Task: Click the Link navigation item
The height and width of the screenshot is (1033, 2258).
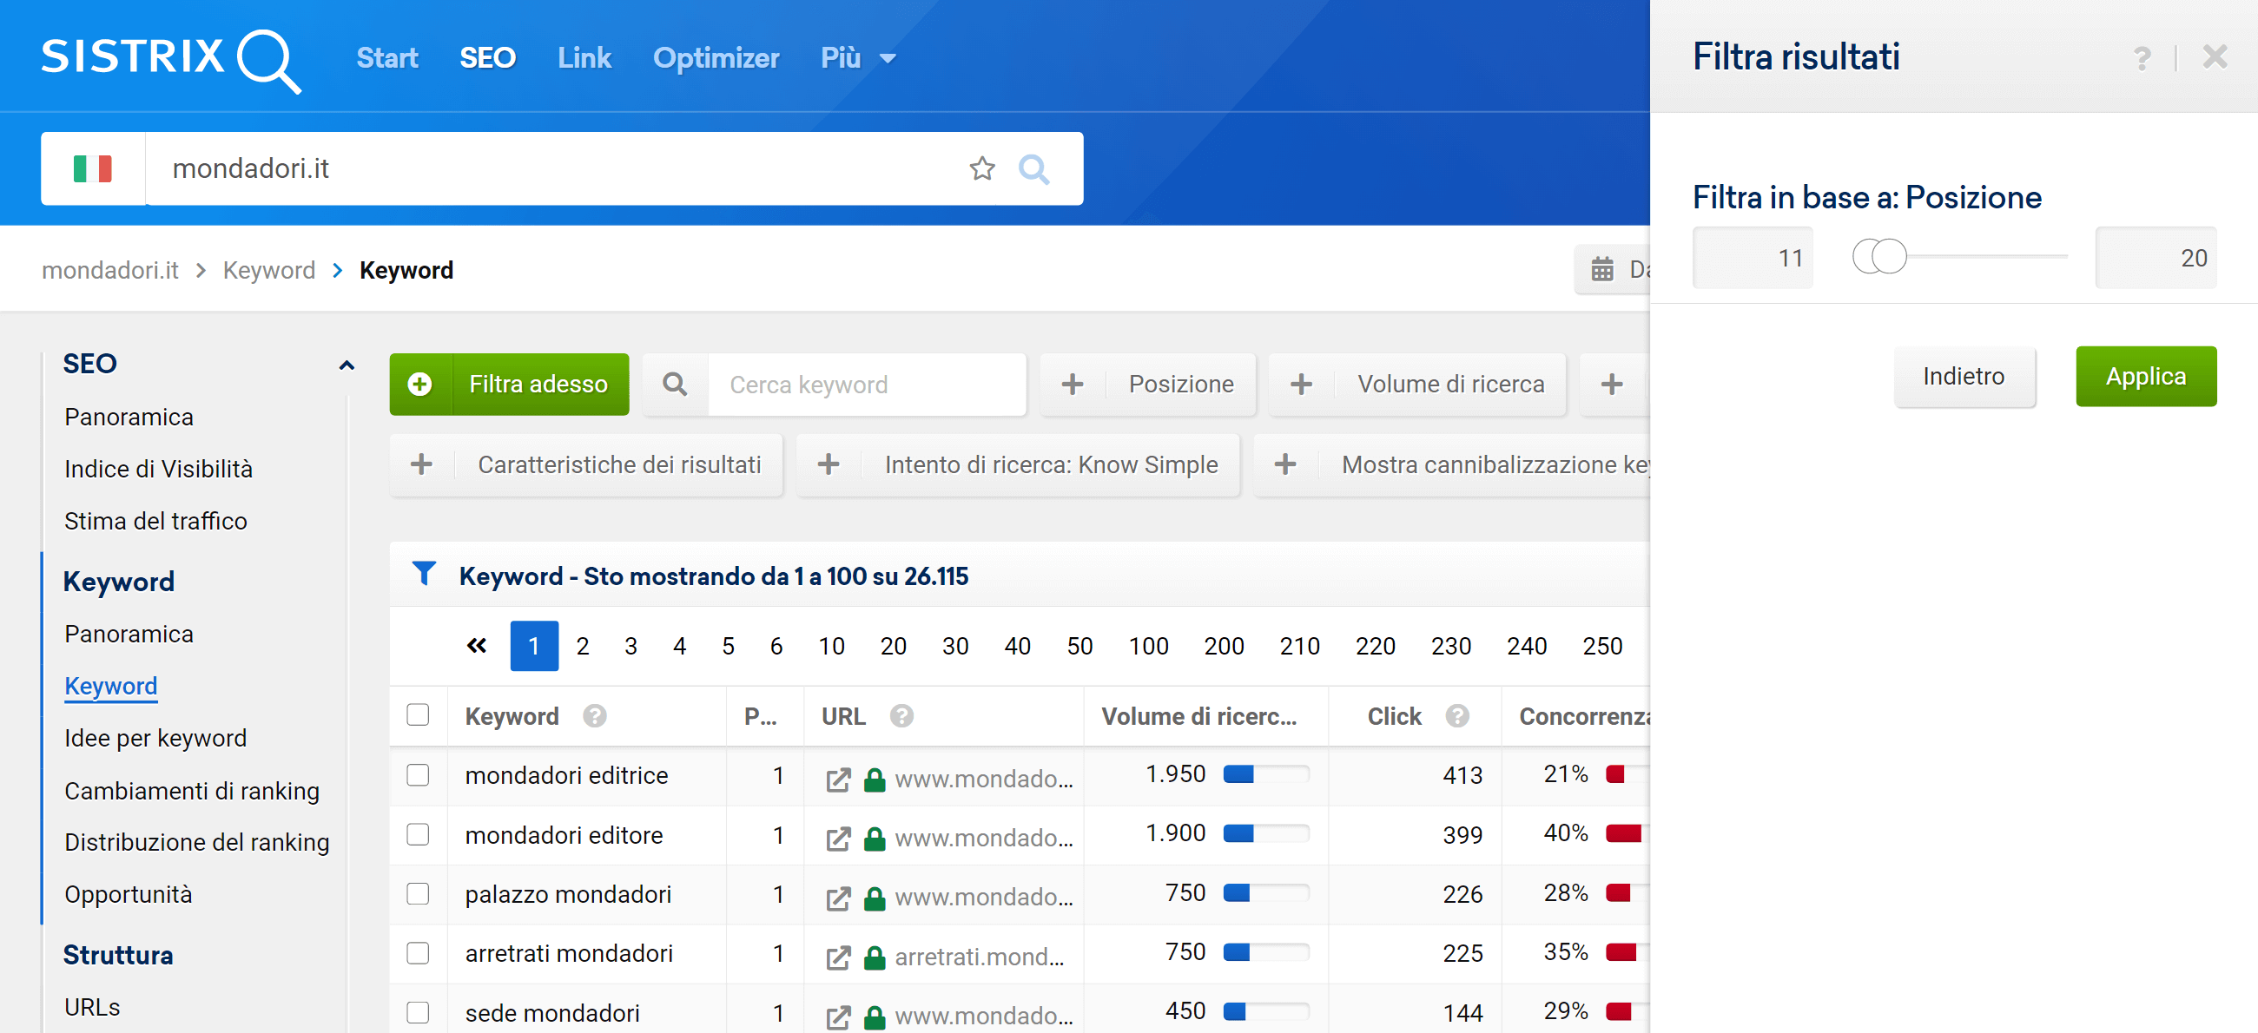Action: click(584, 58)
